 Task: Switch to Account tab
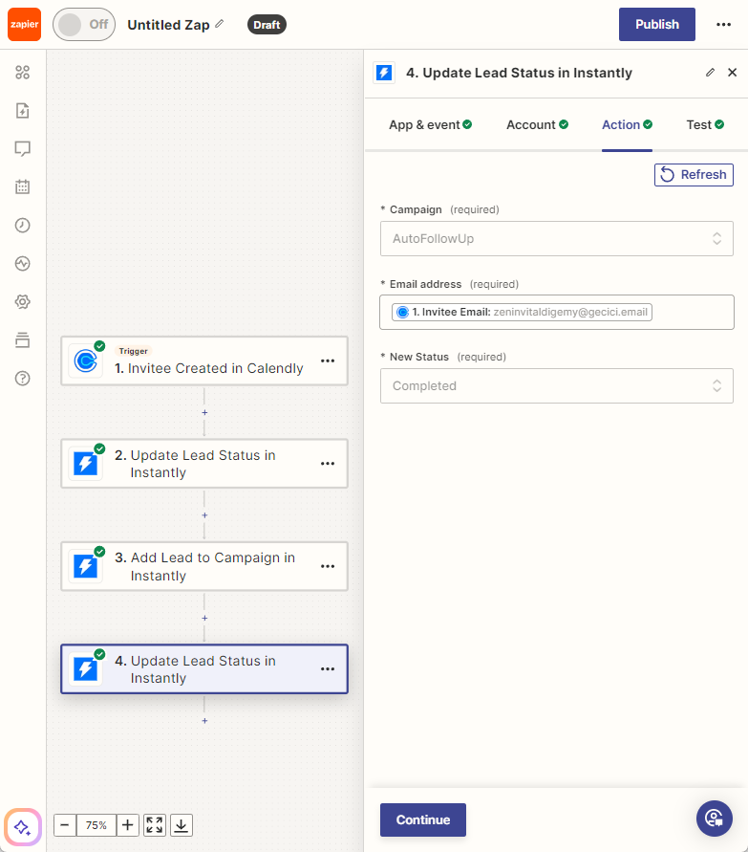[537, 125]
